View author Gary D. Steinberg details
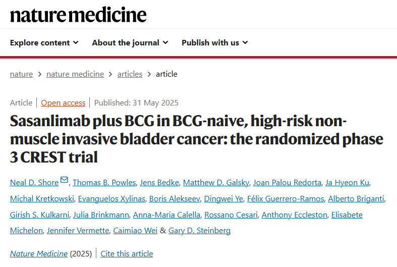The width and height of the screenshot is (397, 267). point(199,230)
